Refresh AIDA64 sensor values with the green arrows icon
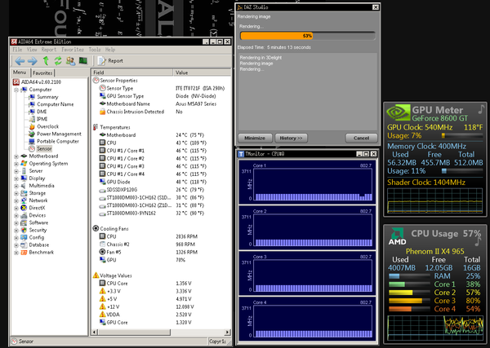 [x=58, y=60]
